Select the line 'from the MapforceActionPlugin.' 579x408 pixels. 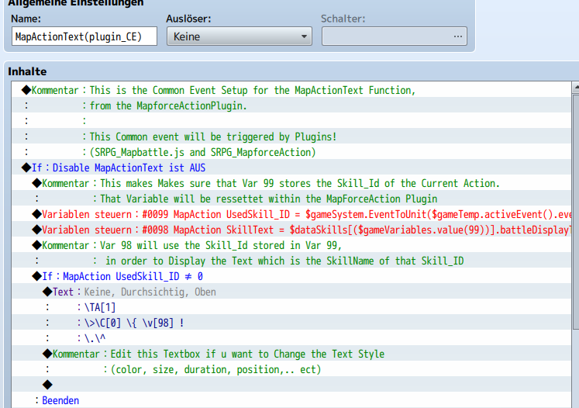tap(291, 105)
